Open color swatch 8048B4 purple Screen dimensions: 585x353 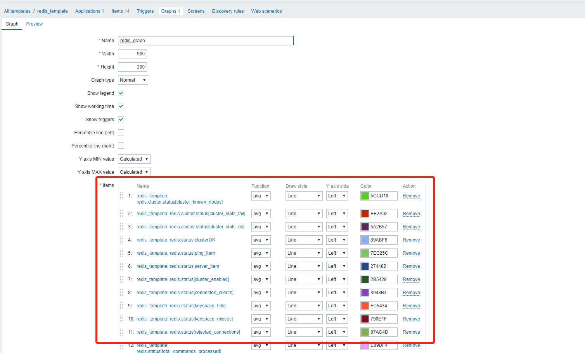coord(365,293)
